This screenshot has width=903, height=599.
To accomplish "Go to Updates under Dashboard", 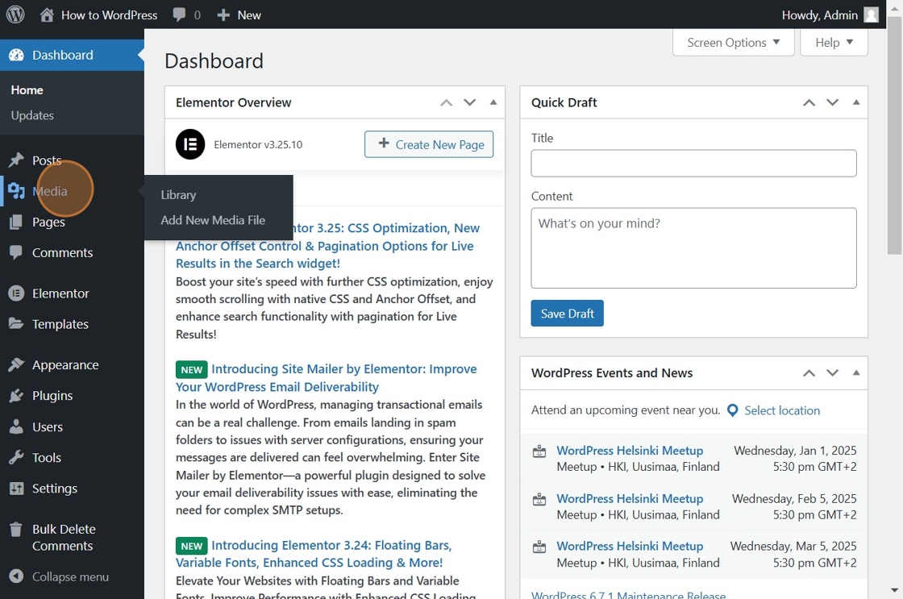I will 32,115.
